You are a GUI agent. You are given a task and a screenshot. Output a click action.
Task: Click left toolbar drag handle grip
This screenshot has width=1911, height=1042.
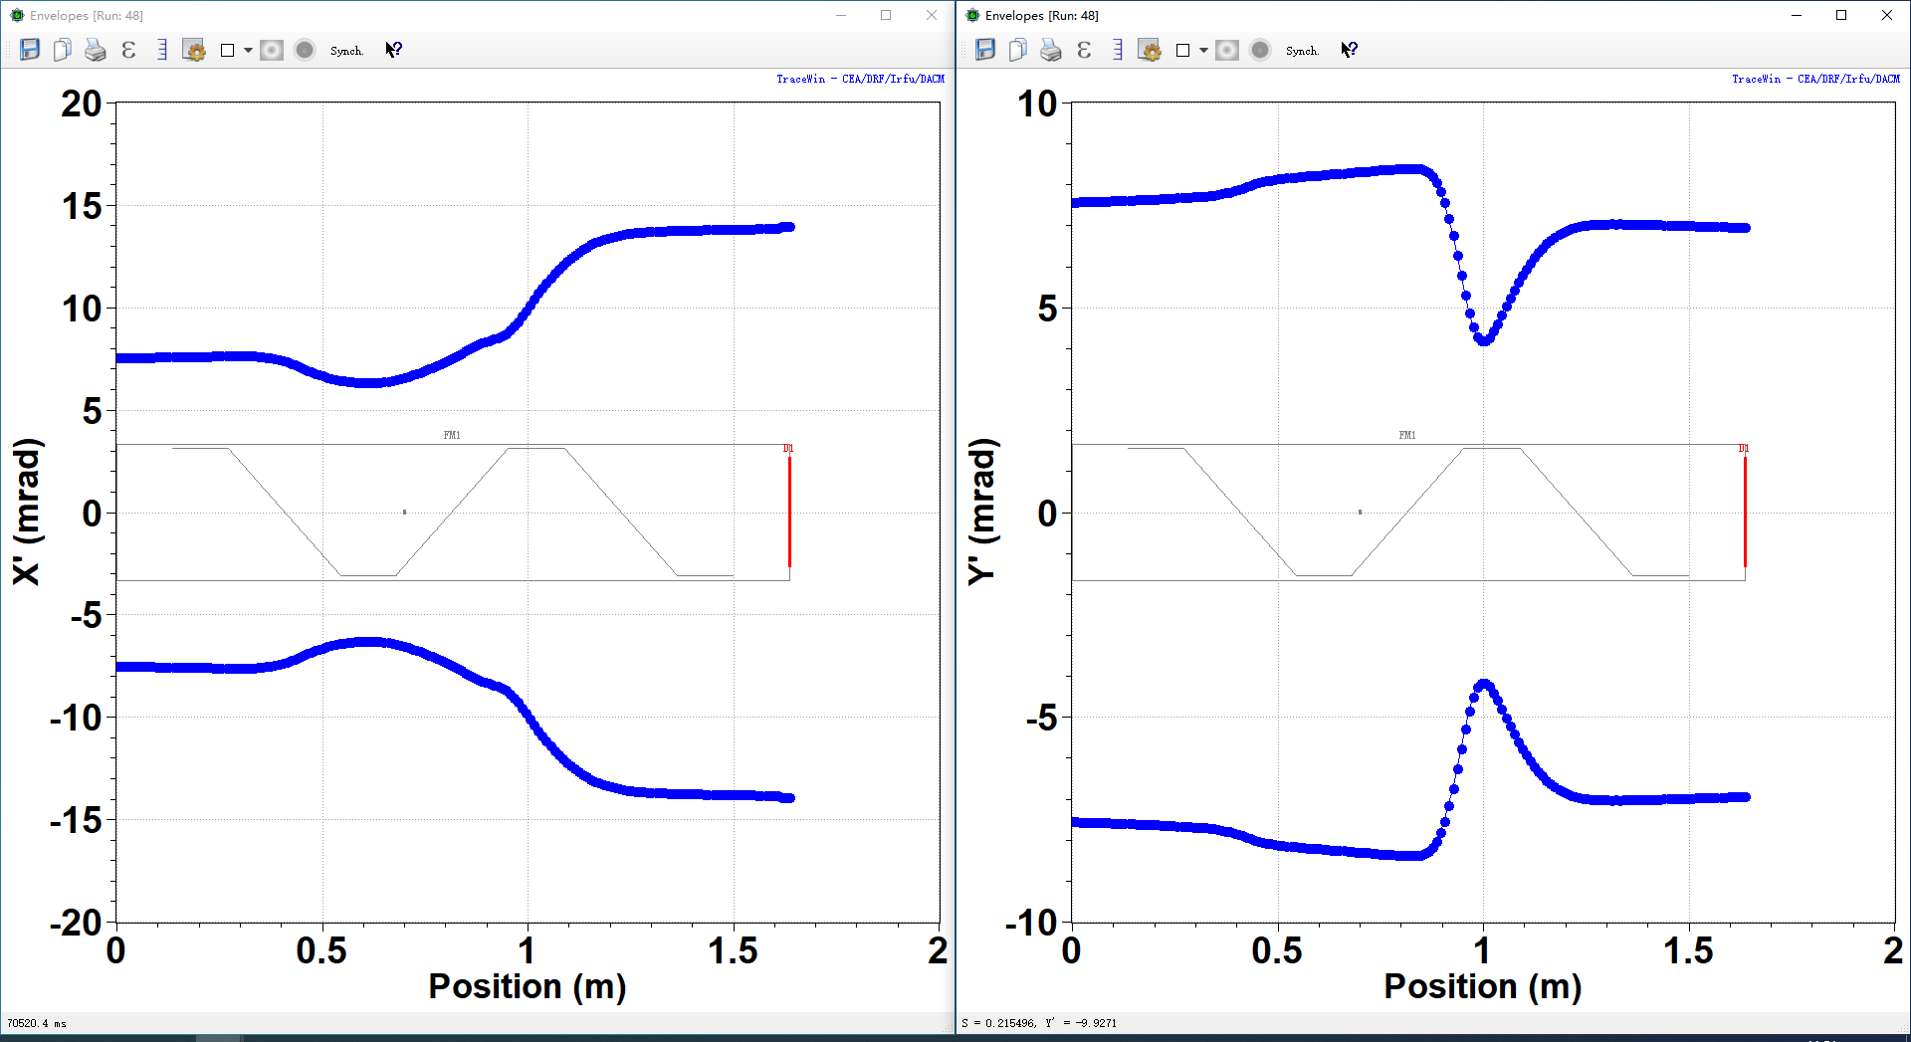[8, 50]
